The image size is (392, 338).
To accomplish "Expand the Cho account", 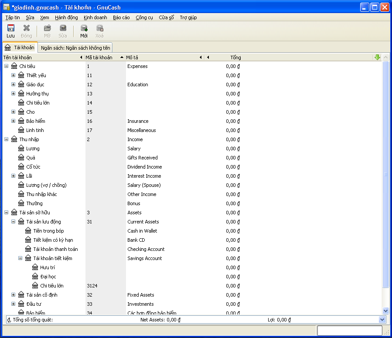I will tap(14, 112).
